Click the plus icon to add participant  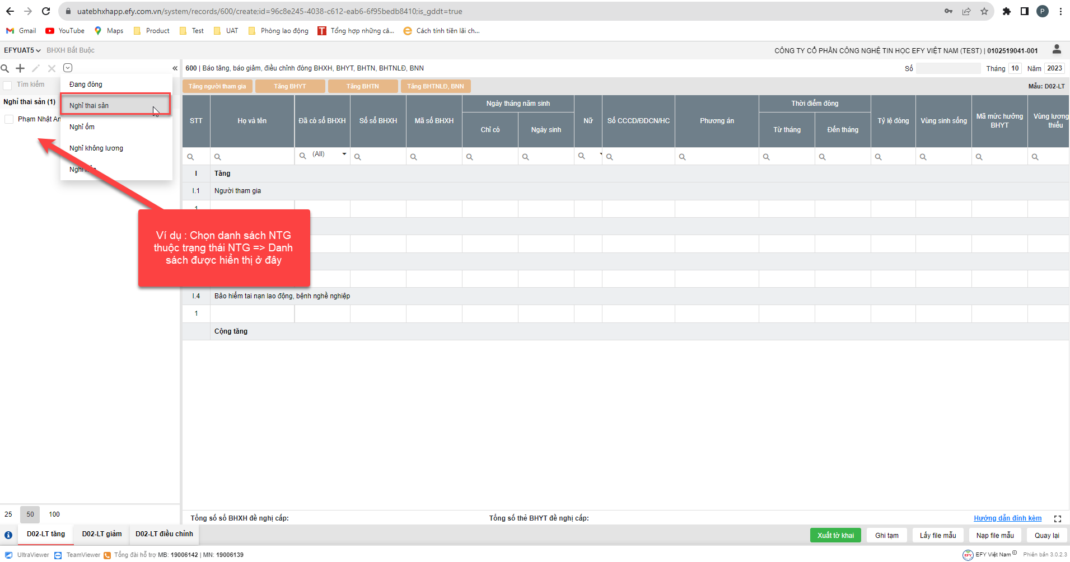20,68
